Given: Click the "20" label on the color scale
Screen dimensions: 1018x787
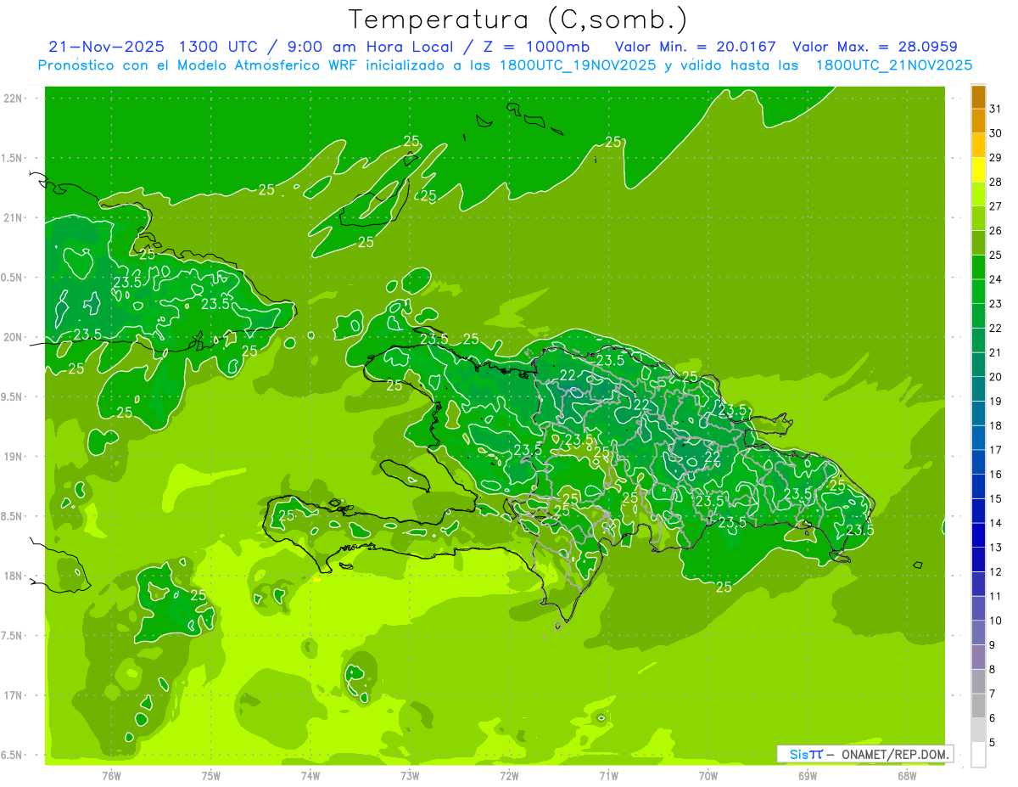Looking at the screenshot, I should (996, 377).
